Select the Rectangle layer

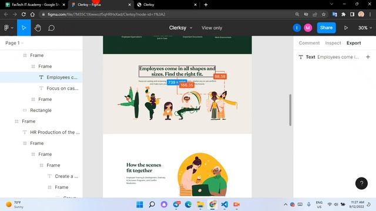click(41, 110)
